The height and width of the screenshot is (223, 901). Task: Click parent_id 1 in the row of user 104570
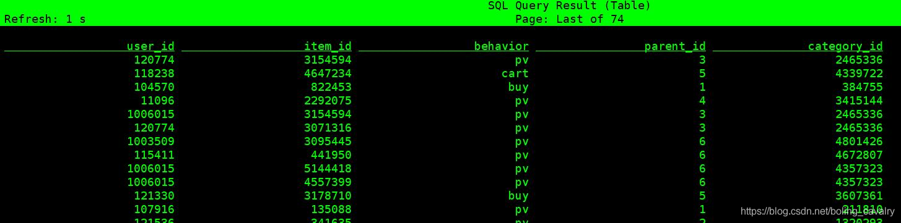point(702,87)
